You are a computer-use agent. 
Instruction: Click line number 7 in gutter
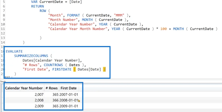pos(4,11)
